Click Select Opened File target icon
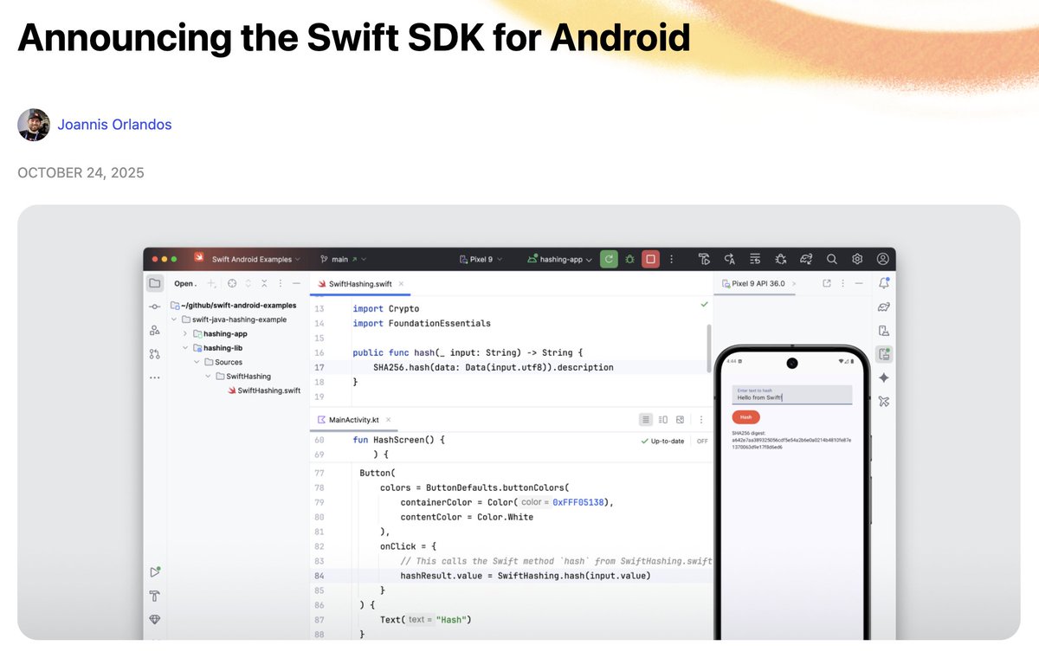 click(x=232, y=283)
